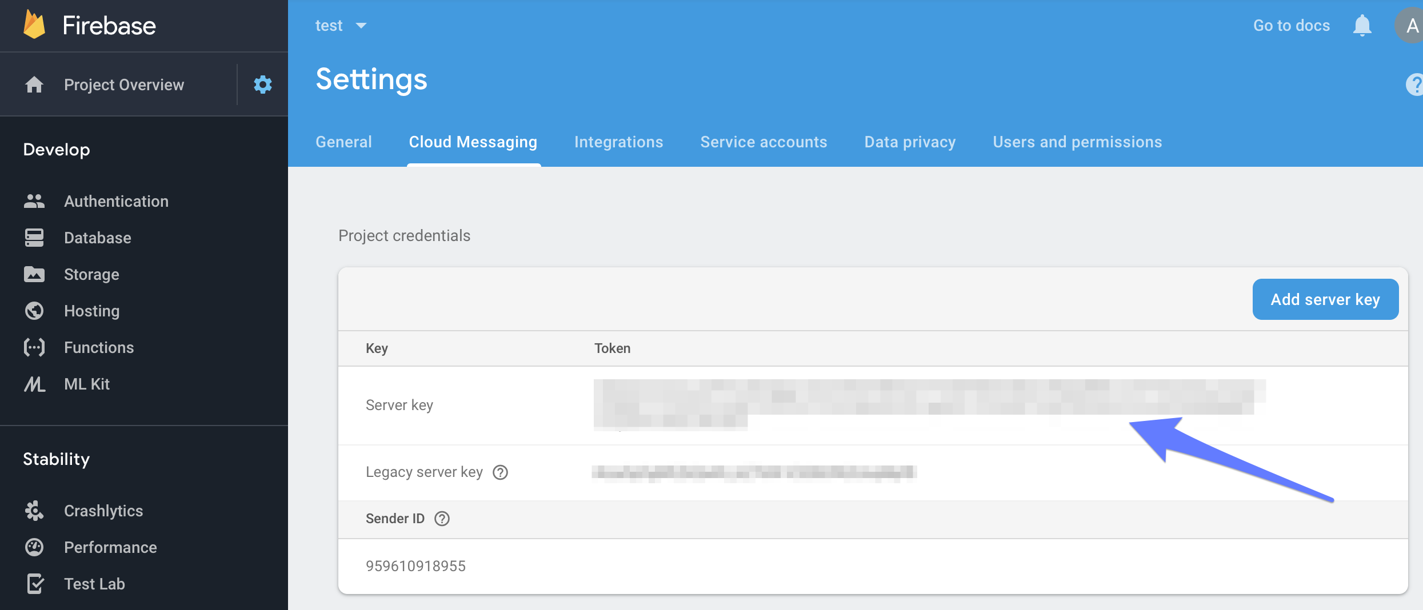This screenshot has width=1423, height=610.
Task: Click the Token column header
Action: tap(612, 348)
